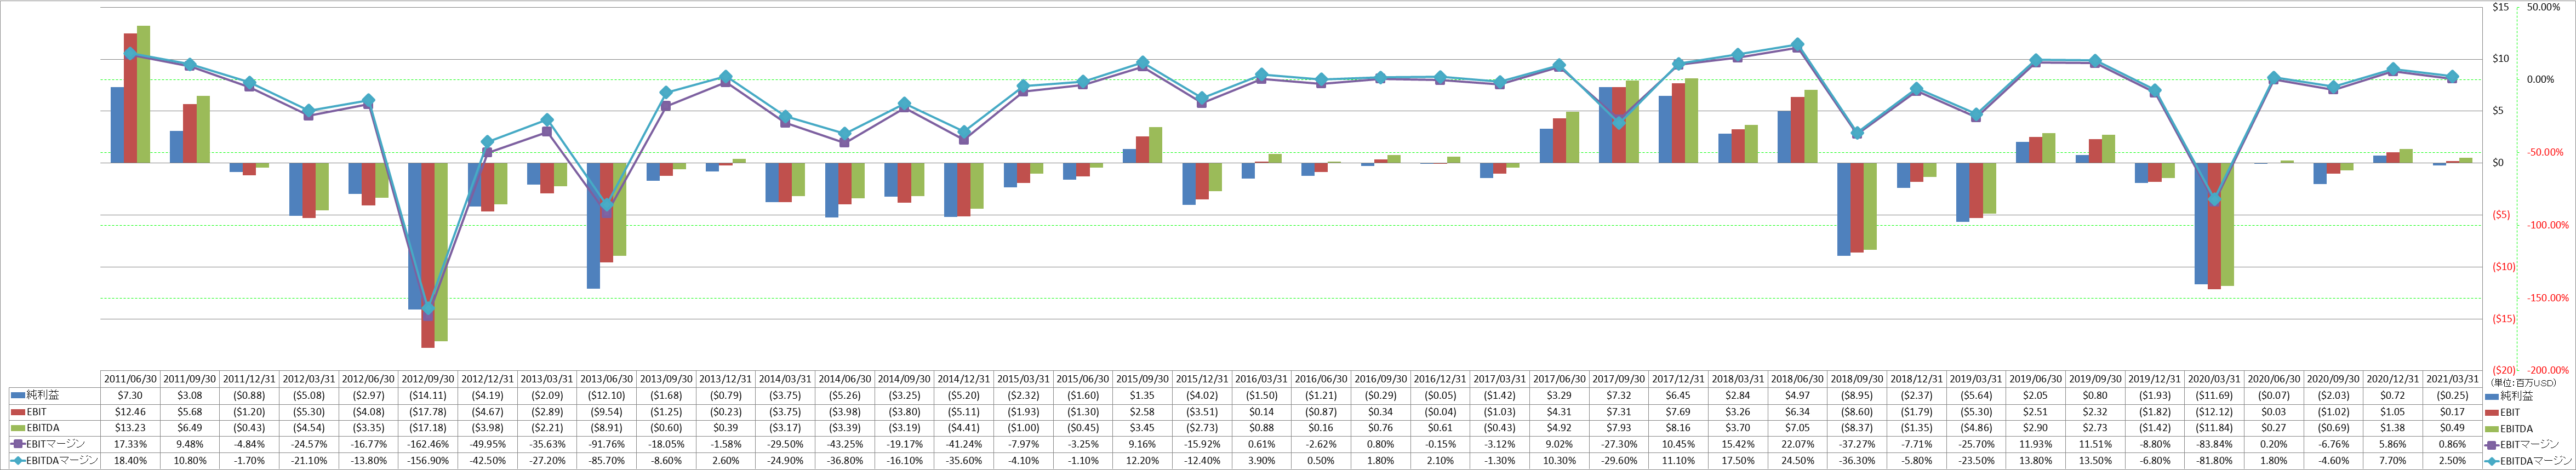Click the EBITマージン value -162.46%
This screenshot has height=470, width=2576.
click(x=428, y=444)
